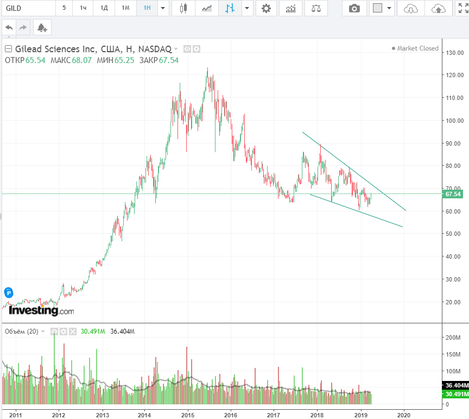This screenshot has height=419, width=469.
Task: Open the indicators chart icon
Action: click(291, 8)
